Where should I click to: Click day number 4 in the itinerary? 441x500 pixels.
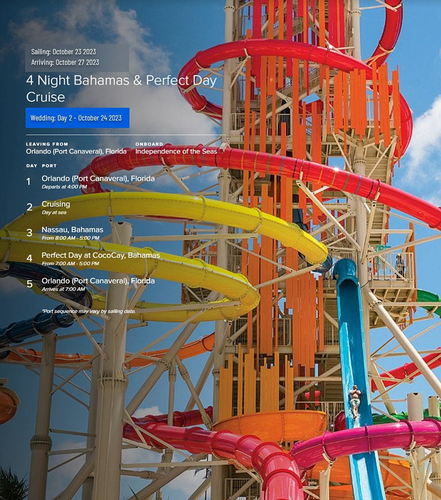pos(29,258)
